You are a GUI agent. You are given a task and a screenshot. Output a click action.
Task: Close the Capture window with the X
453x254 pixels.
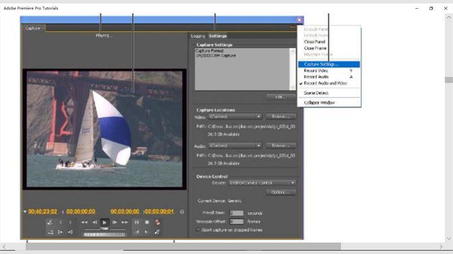tap(299, 19)
